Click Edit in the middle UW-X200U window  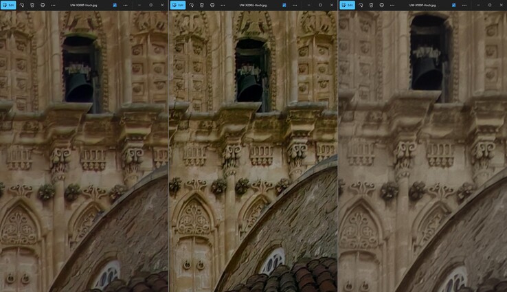click(x=178, y=5)
